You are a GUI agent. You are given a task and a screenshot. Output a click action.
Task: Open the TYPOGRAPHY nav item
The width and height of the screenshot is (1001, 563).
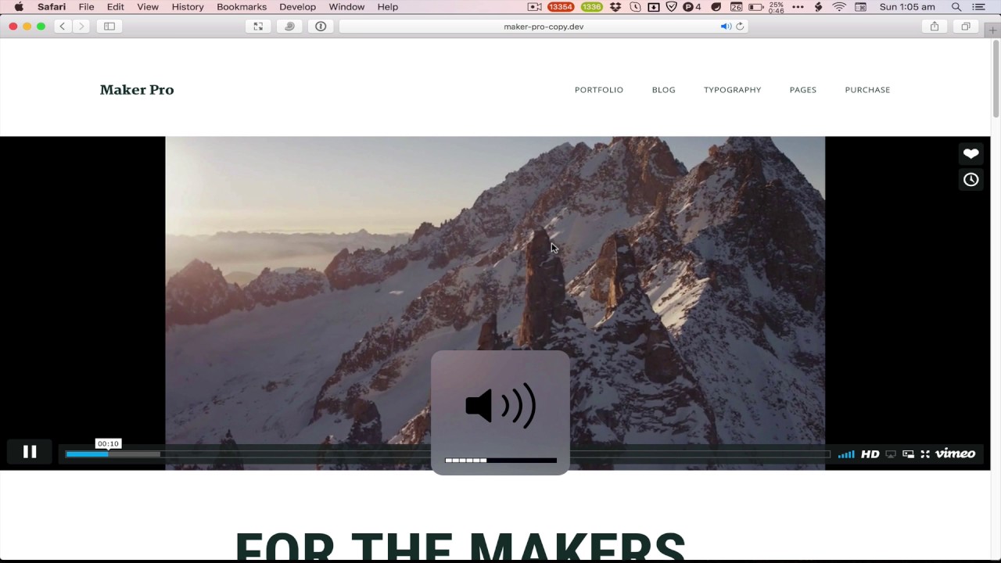click(x=732, y=90)
